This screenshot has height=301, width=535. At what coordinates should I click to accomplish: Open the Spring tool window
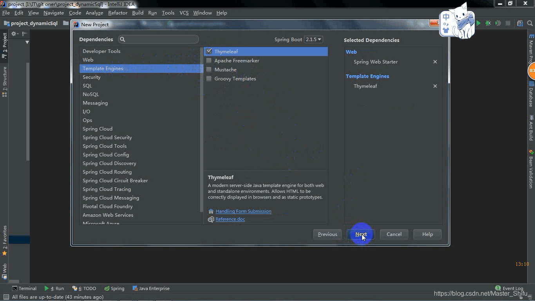[114, 288]
